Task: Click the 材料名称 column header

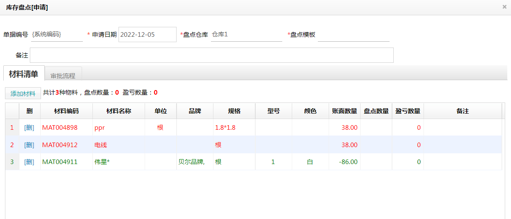Action: [119, 111]
